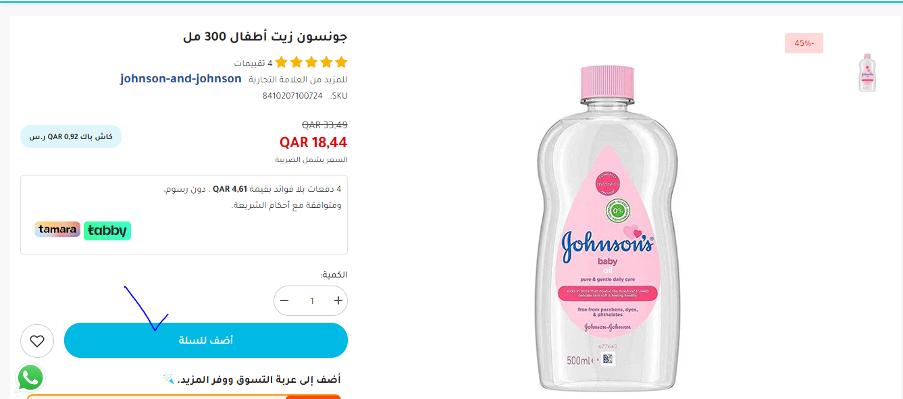Add product to cart with blue button
The image size is (903, 399).
tap(206, 340)
